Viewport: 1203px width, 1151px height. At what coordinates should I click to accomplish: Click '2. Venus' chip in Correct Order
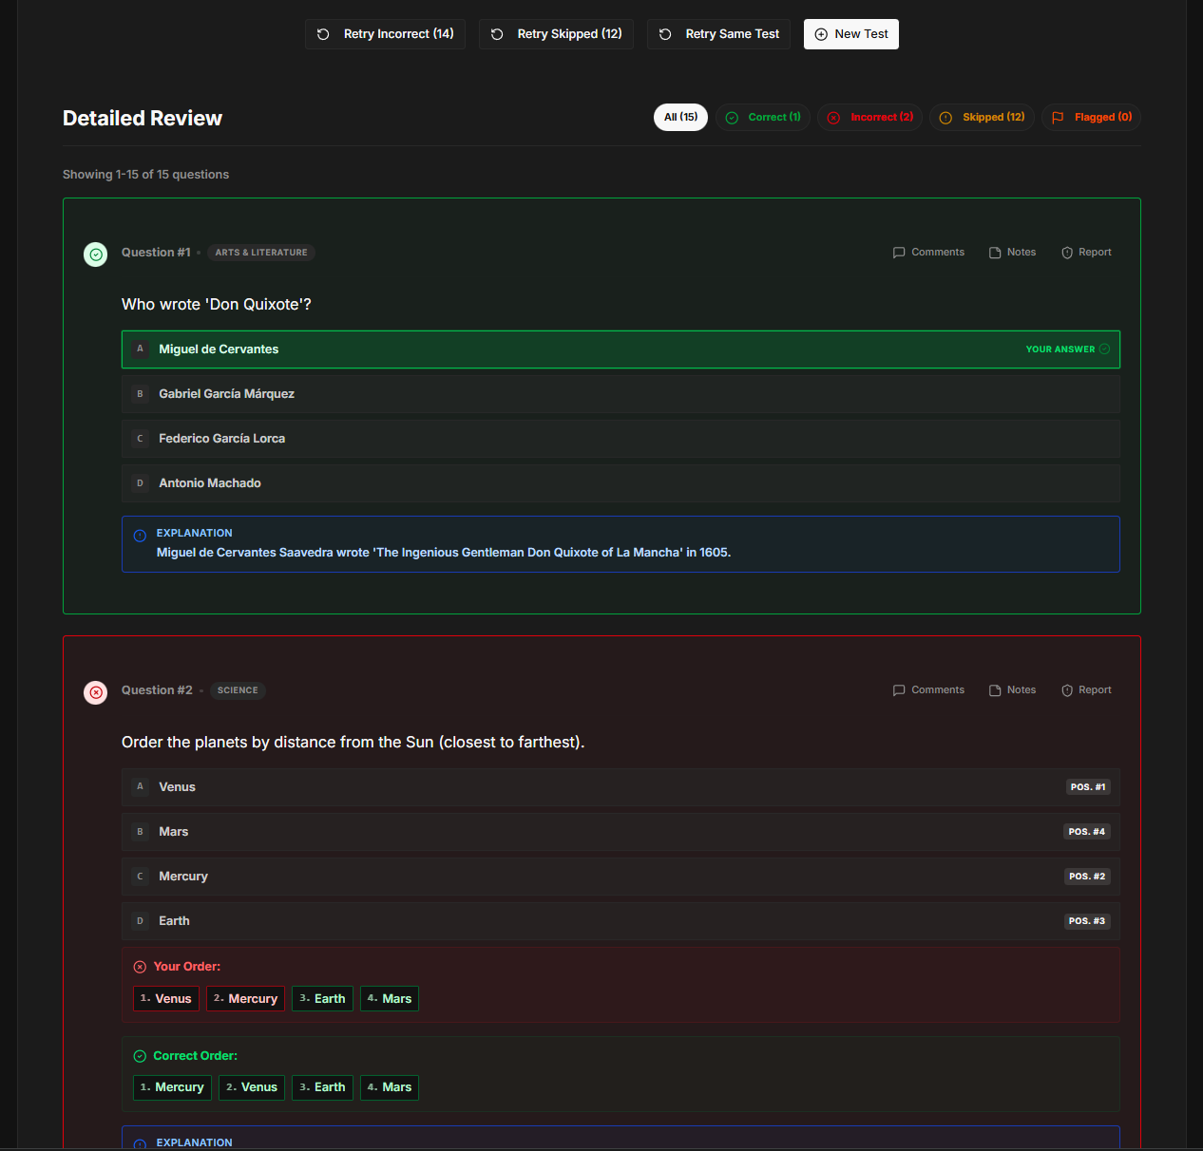[x=252, y=1087]
